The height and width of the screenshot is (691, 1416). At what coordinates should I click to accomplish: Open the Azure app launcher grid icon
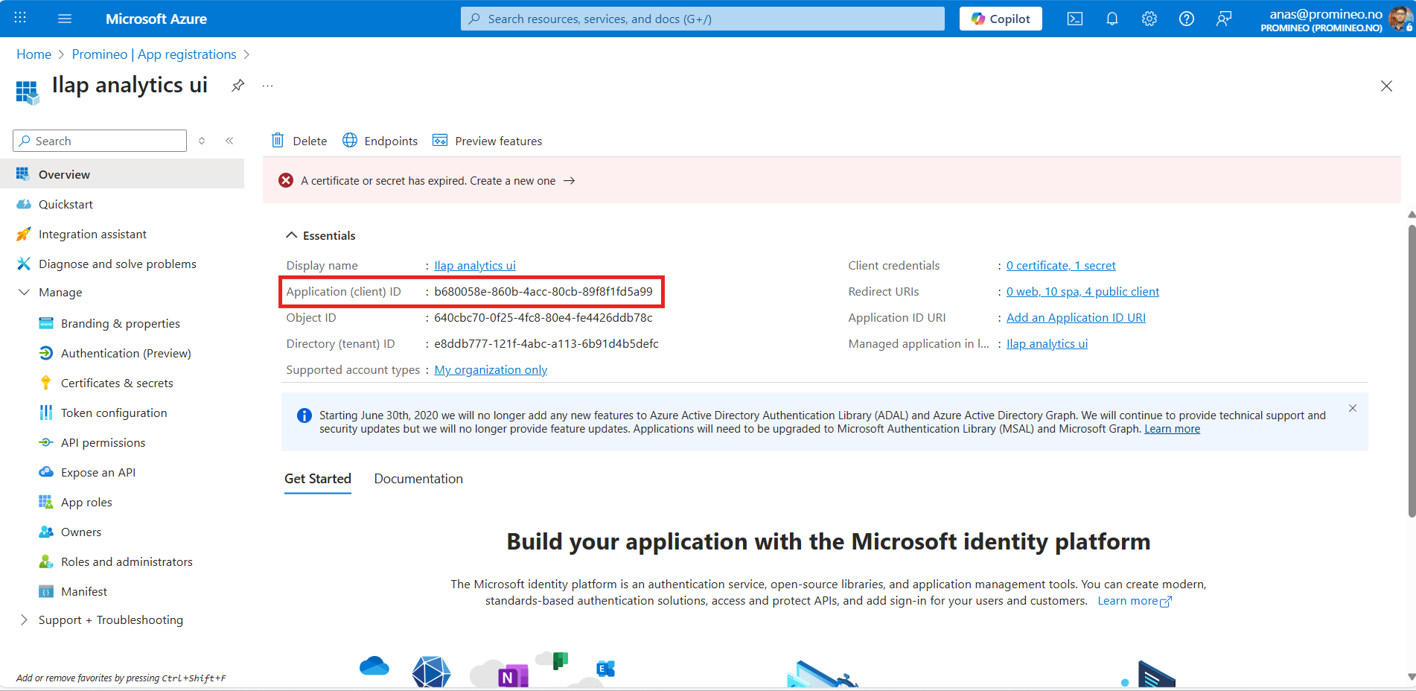pyautogui.click(x=20, y=18)
